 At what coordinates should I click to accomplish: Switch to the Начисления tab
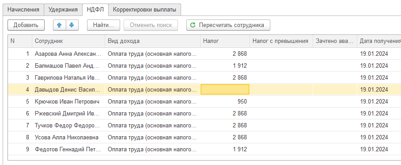click(23, 10)
